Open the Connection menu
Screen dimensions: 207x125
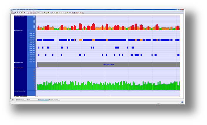[x=14, y=11]
